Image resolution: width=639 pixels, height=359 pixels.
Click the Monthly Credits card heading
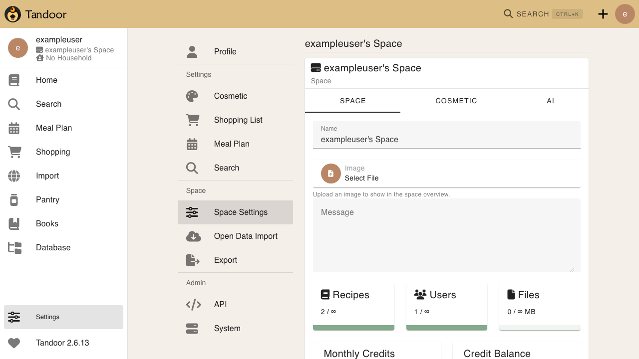coord(359,354)
